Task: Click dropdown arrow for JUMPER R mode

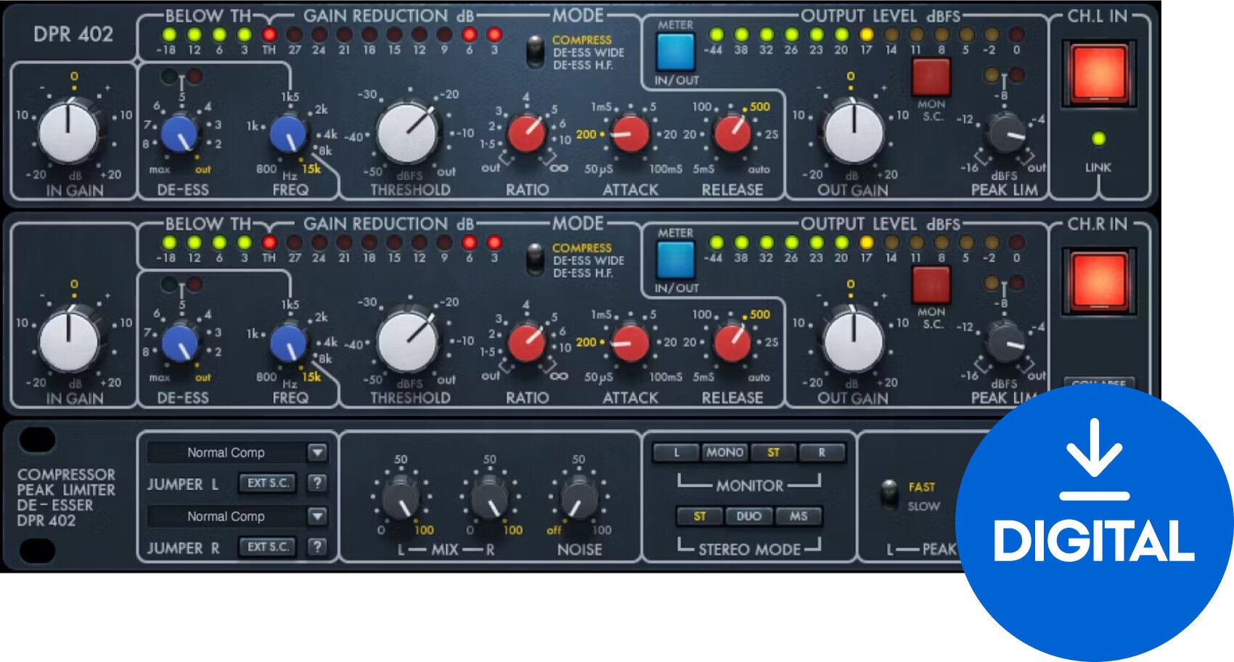Action: (317, 516)
